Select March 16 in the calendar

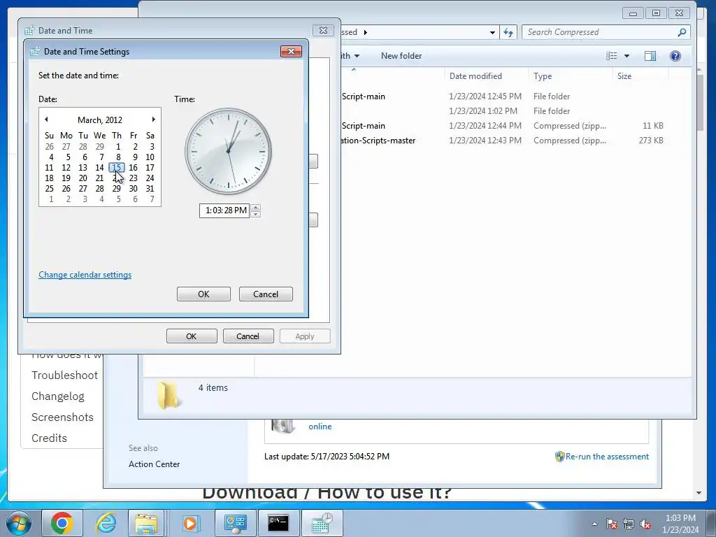coord(134,168)
